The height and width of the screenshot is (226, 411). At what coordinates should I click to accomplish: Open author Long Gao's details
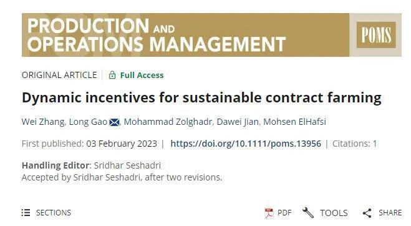coord(88,122)
